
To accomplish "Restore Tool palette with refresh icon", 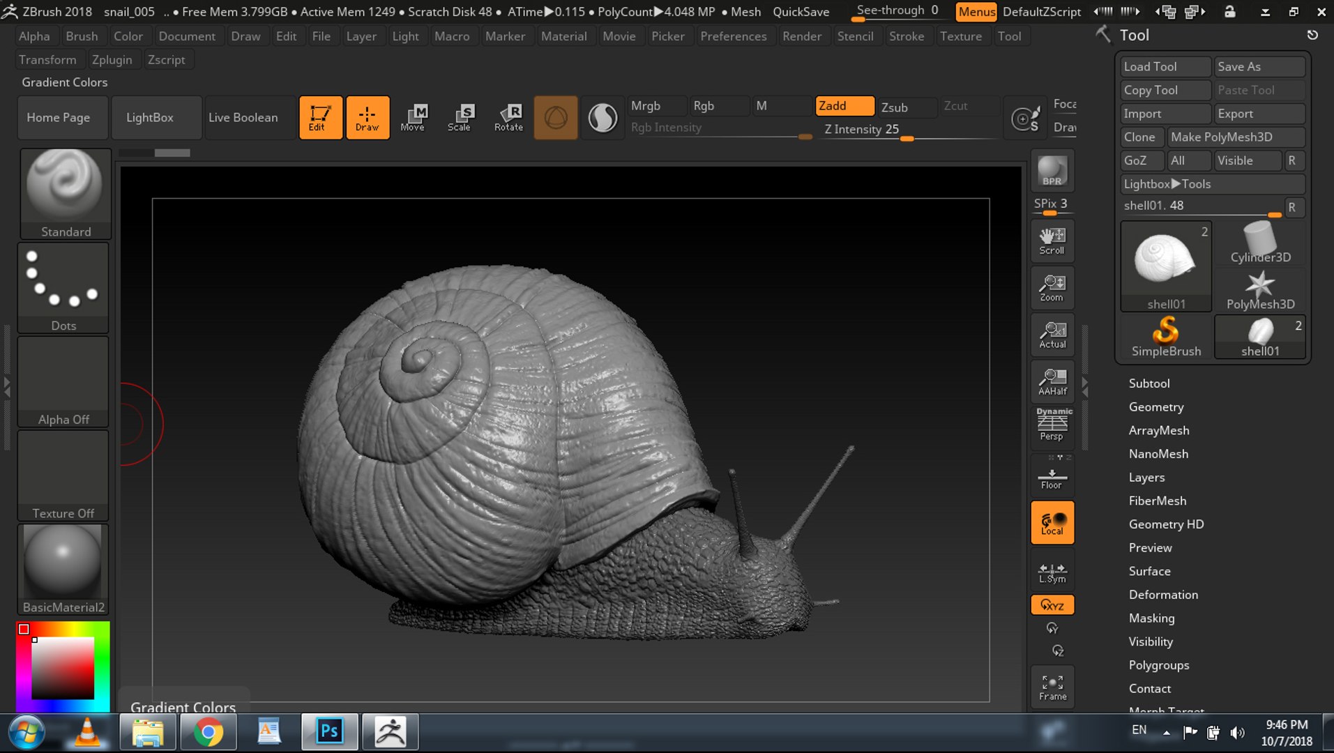I will (x=1312, y=35).
